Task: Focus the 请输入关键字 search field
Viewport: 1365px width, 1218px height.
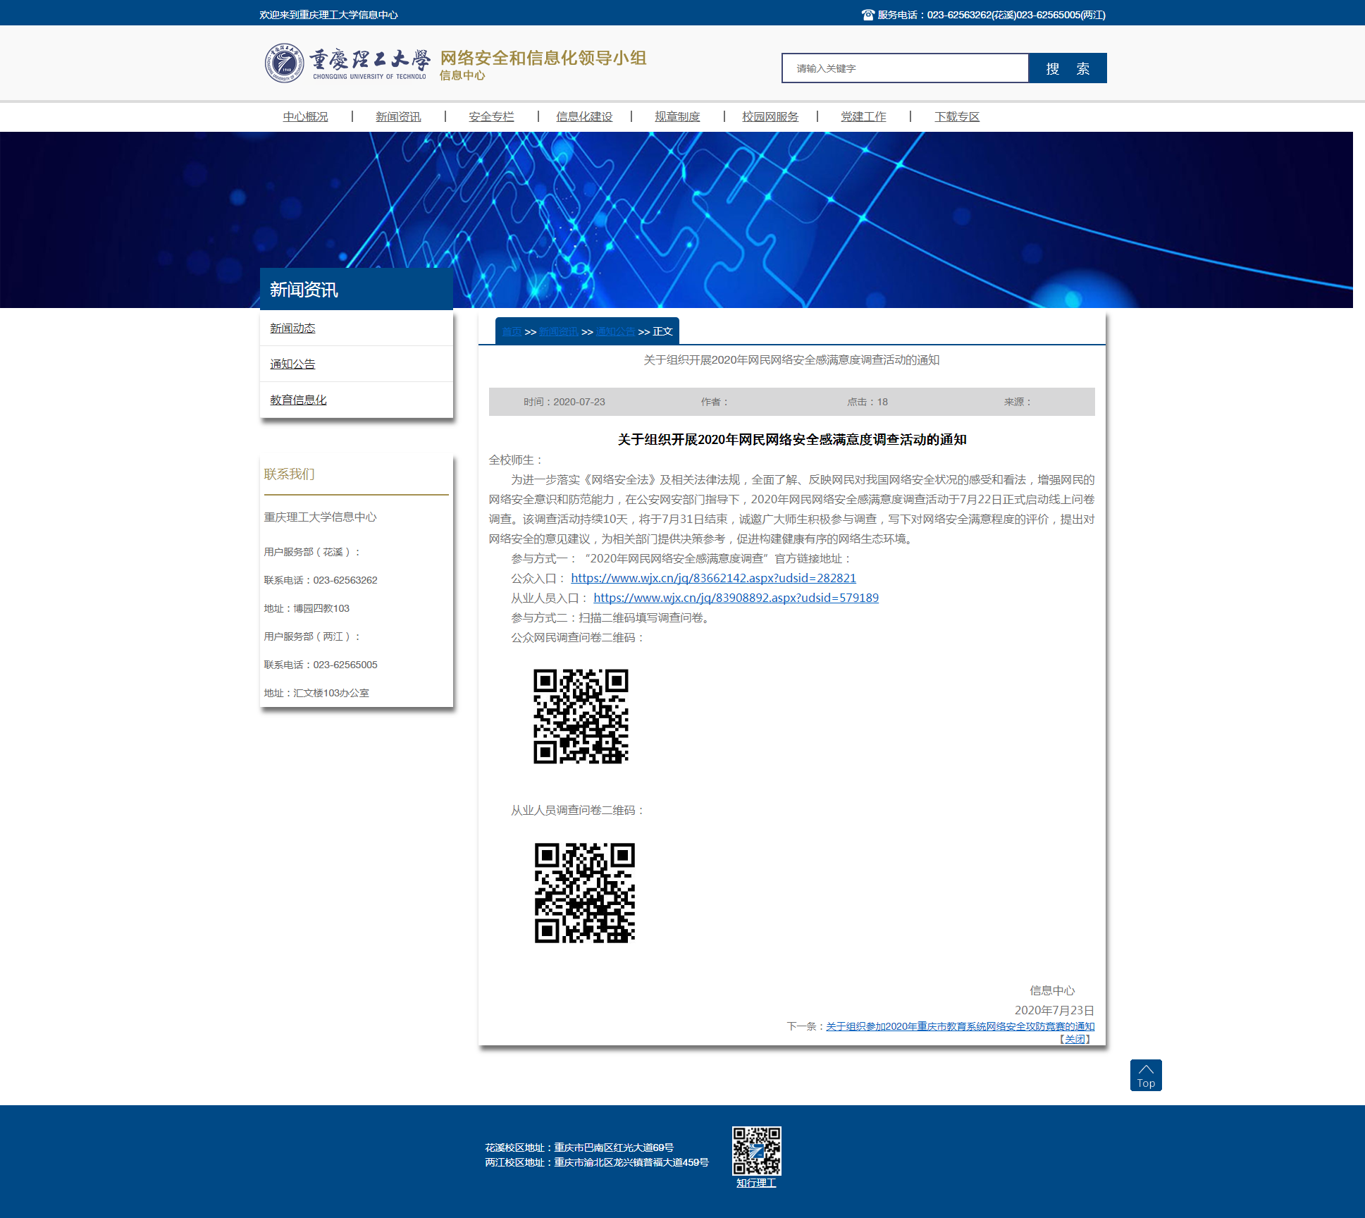Action: (905, 68)
